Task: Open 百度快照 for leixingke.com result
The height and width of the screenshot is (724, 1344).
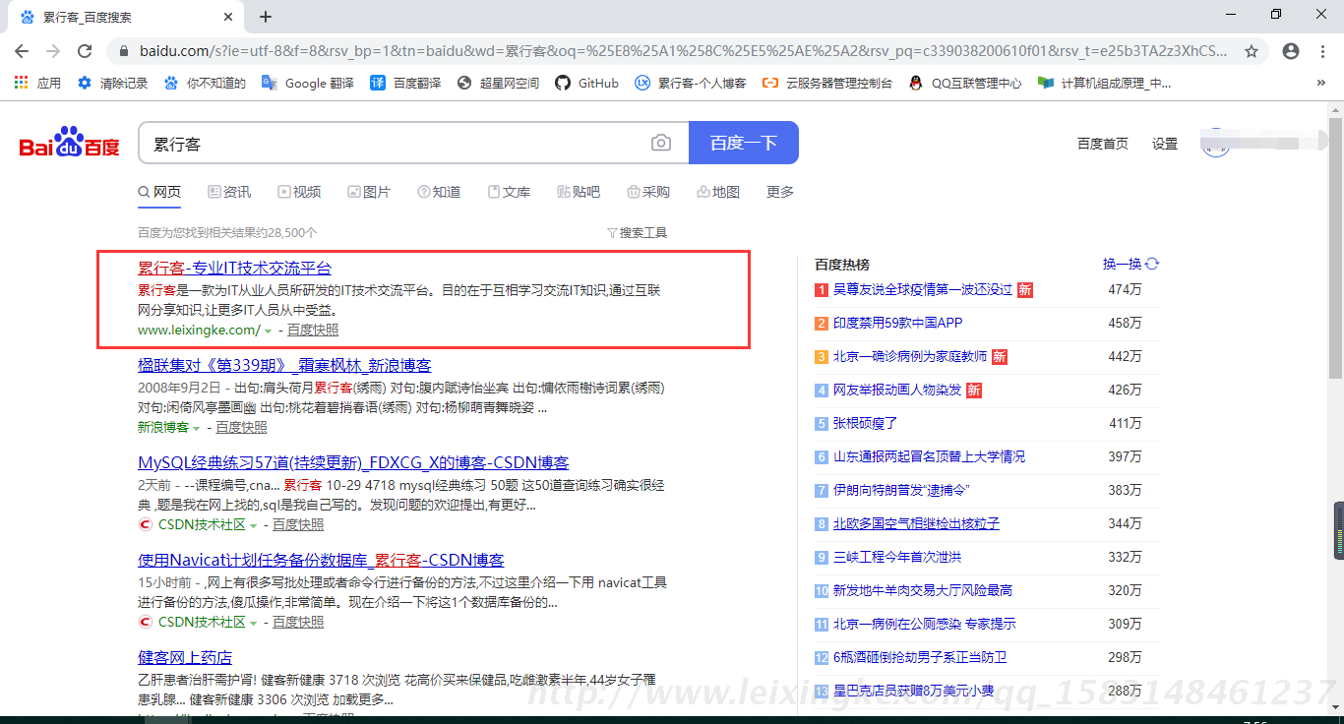Action: pos(313,331)
